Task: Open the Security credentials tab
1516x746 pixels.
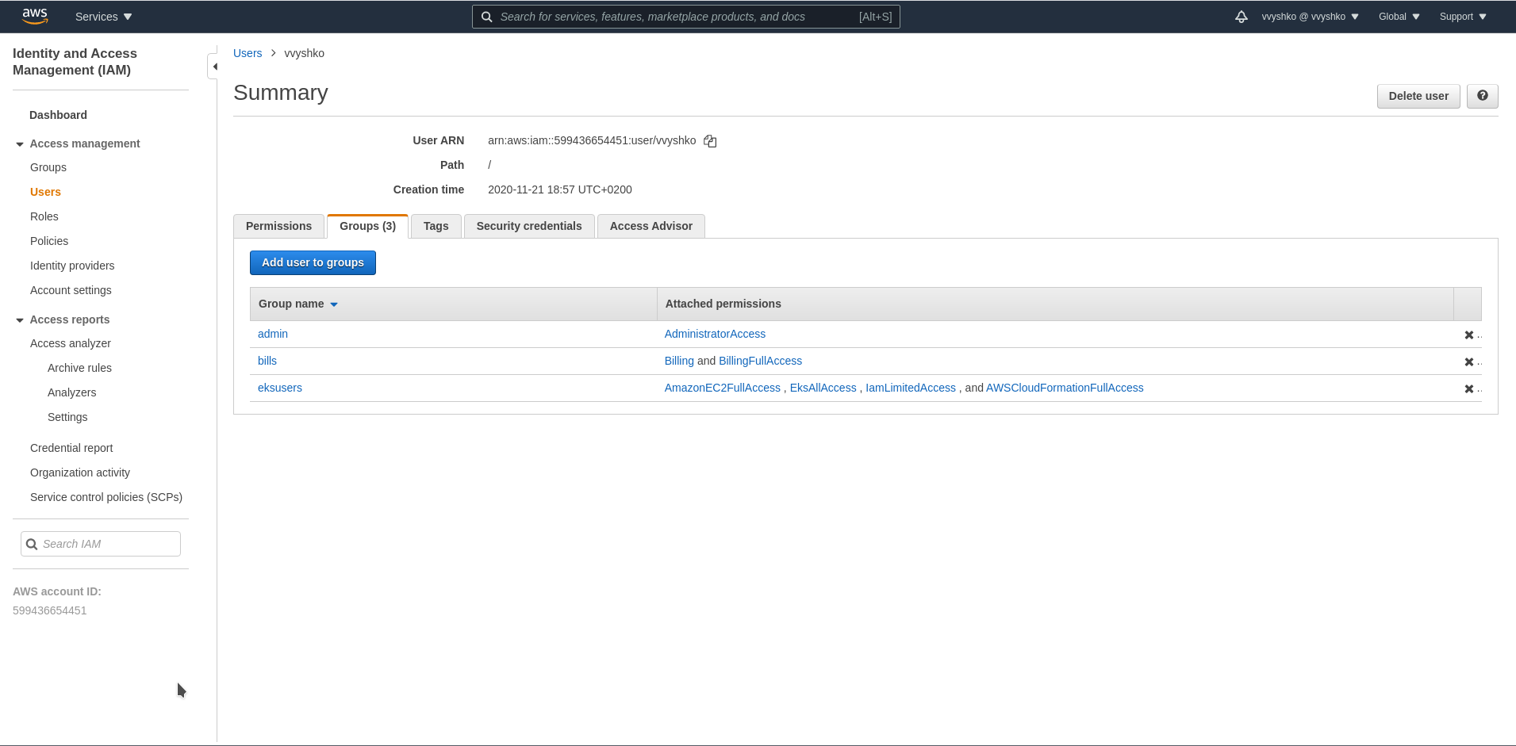Action: (x=529, y=226)
